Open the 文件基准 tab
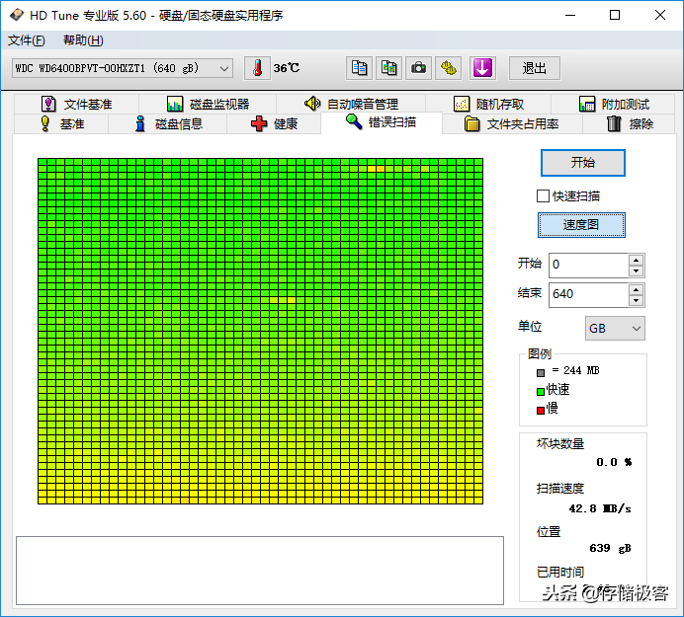The height and width of the screenshot is (617, 684). tap(77, 104)
